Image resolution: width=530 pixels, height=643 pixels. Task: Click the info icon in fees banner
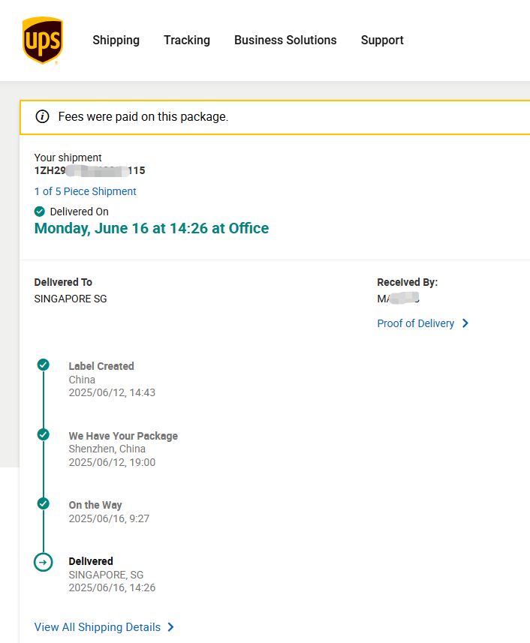43,116
